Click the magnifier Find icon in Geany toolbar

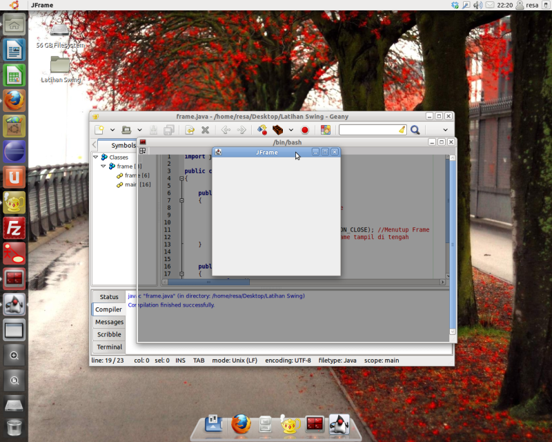415,130
